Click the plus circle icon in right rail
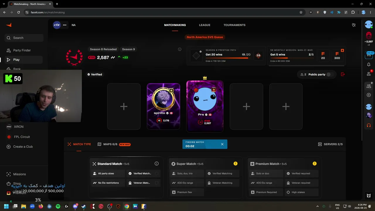The height and width of the screenshot is (211, 375). click(x=369, y=95)
